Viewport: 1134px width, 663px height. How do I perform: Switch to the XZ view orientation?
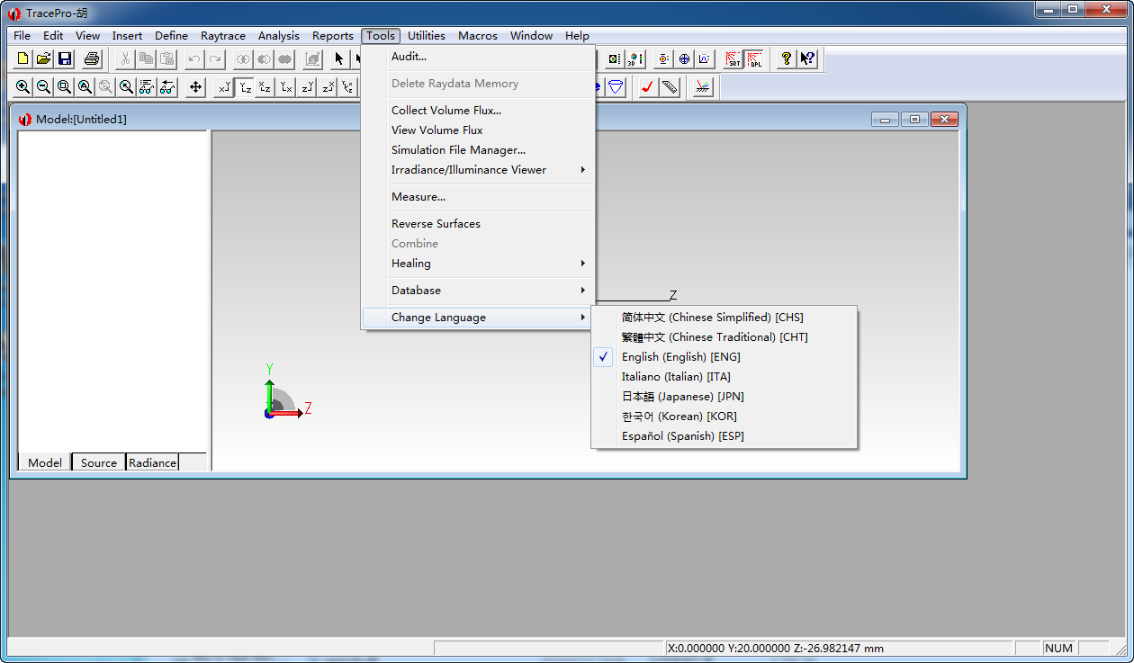click(265, 87)
